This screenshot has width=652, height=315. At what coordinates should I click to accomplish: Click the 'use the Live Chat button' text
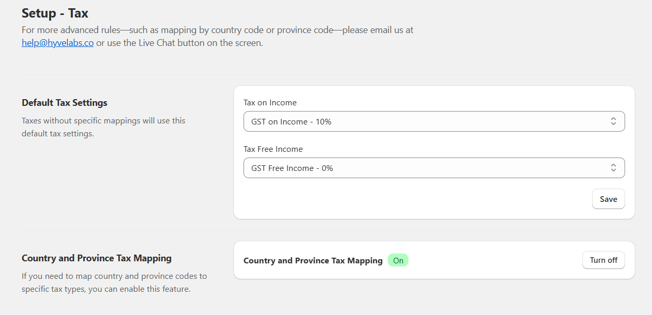point(179,43)
